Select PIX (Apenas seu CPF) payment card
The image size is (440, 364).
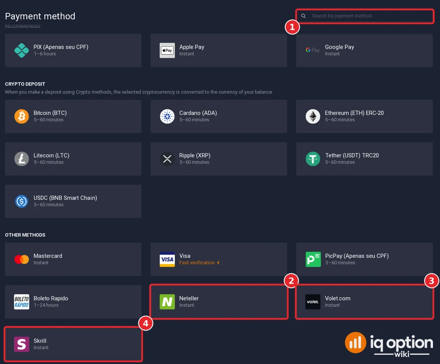click(x=73, y=51)
